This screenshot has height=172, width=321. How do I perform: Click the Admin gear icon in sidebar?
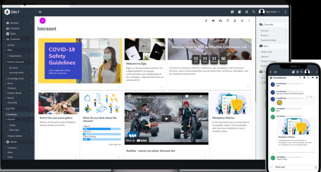coord(8,142)
